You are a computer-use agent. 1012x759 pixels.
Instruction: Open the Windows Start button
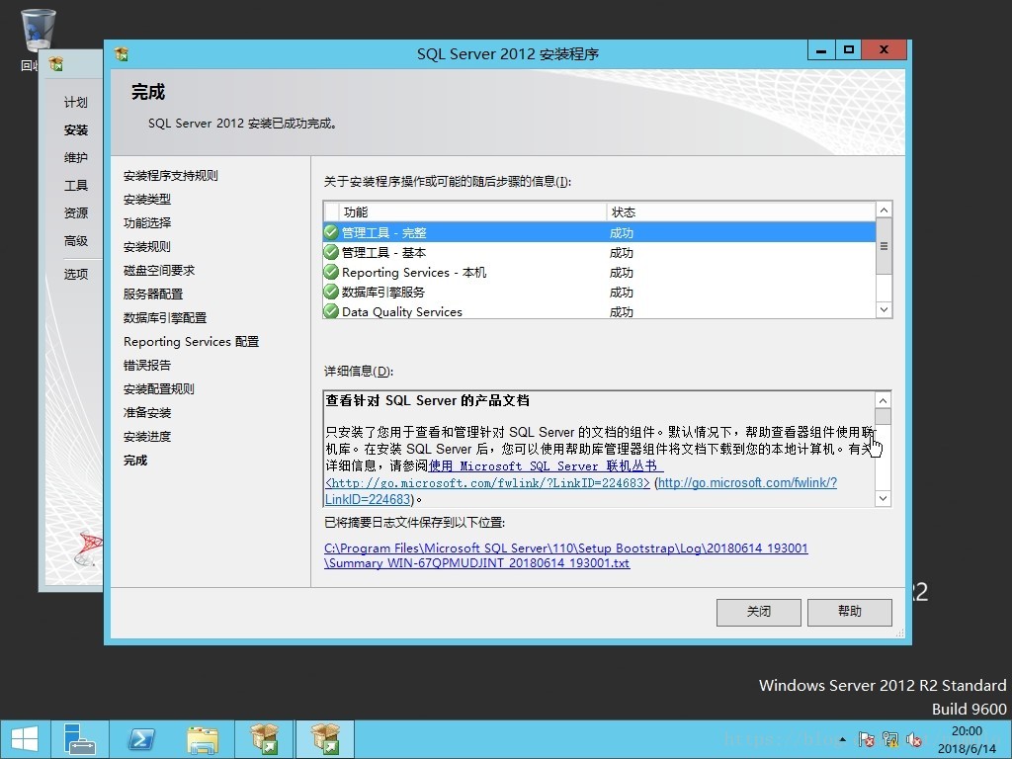(25, 739)
